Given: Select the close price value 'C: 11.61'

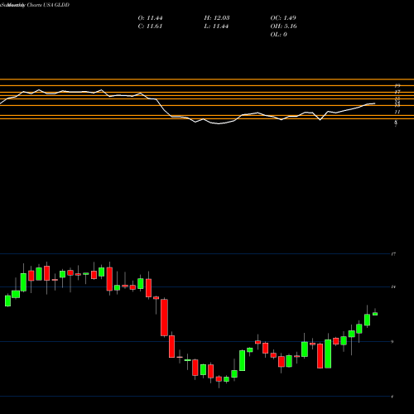Looking at the screenshot, I should tap(150, 26).
